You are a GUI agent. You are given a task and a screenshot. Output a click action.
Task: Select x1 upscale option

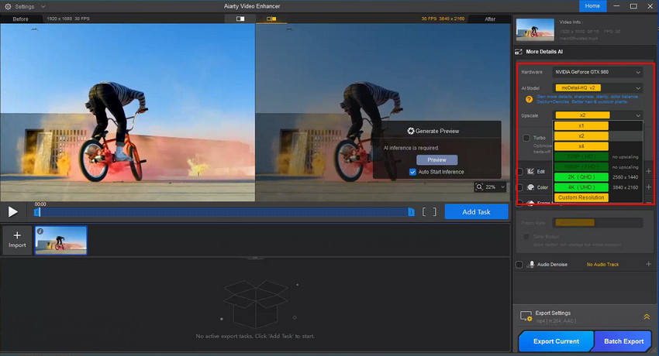tap(581, 126)
